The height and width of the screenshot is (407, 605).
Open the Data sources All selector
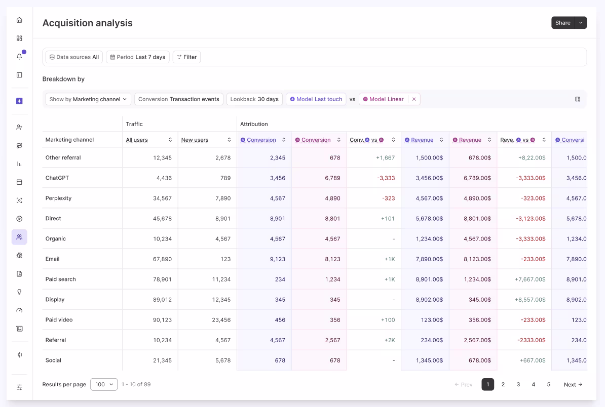74,57
